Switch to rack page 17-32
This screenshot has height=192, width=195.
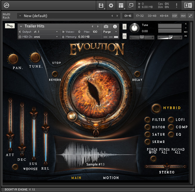point(140,16)
